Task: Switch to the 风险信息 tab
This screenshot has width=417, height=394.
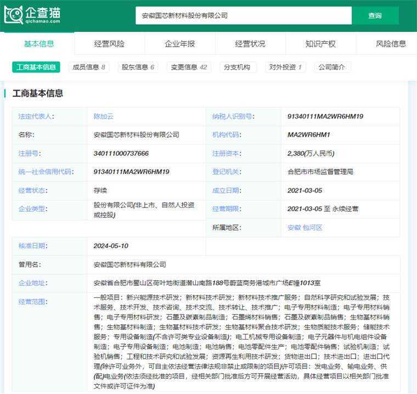Action: (391, 44)
